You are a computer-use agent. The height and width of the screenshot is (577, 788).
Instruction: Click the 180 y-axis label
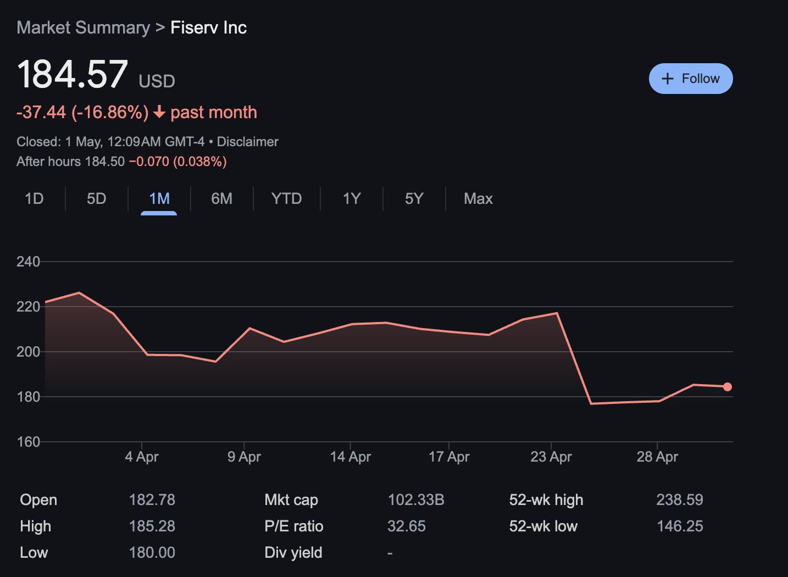(x=29, y=397)
